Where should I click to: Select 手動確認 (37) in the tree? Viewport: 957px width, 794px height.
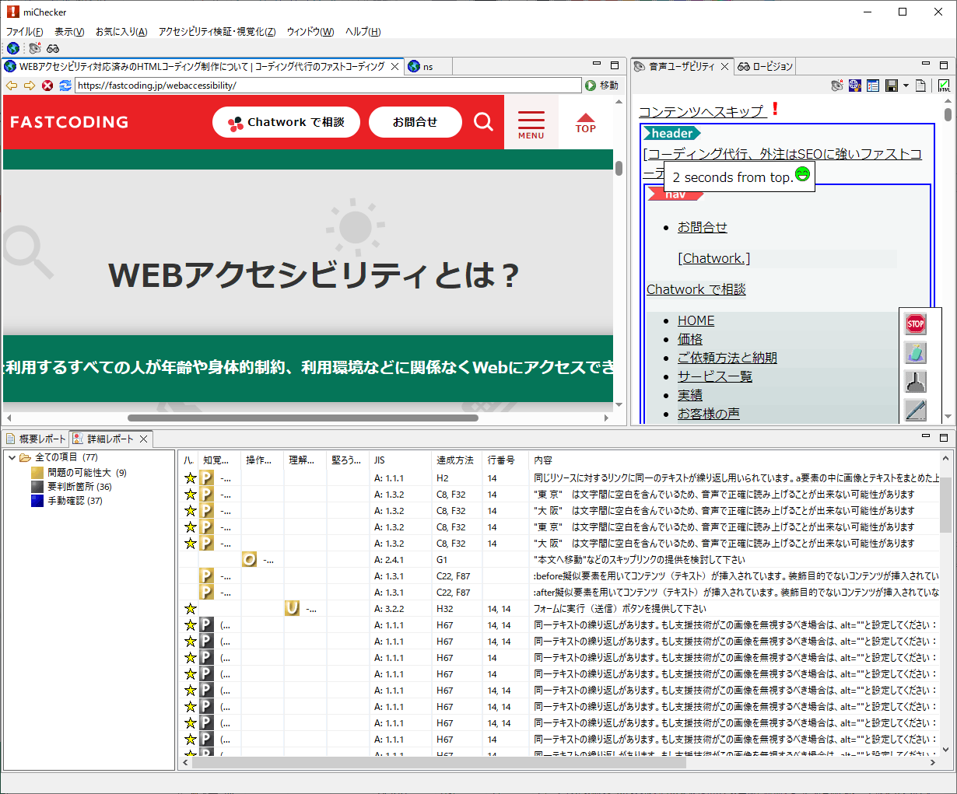[x=75, y=500]
